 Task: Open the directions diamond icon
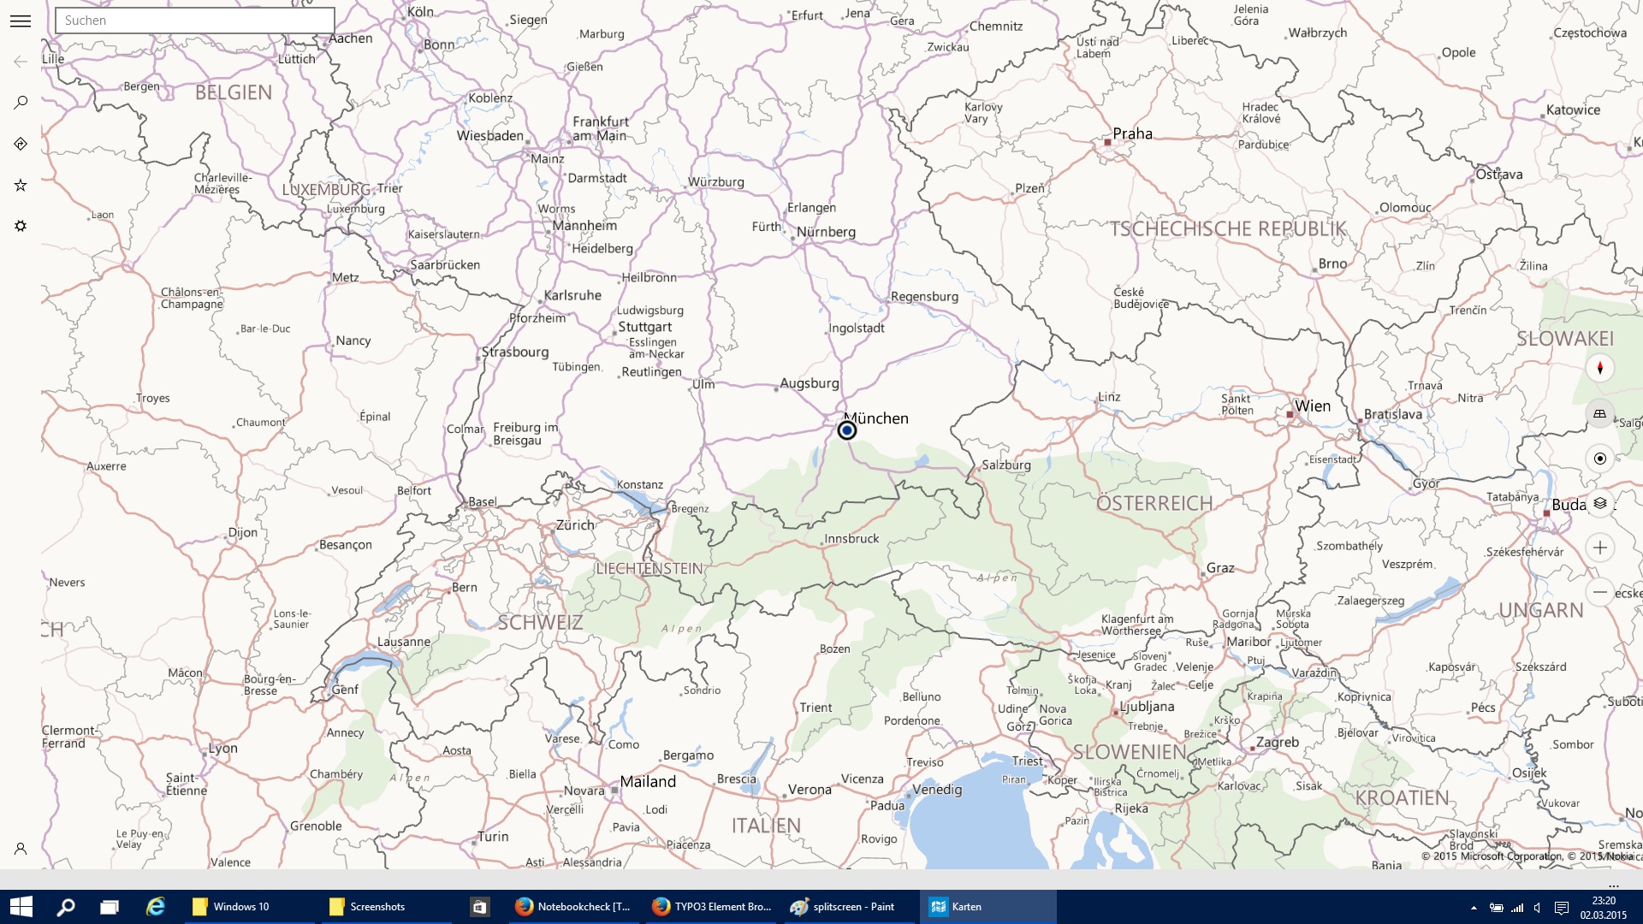21,144
